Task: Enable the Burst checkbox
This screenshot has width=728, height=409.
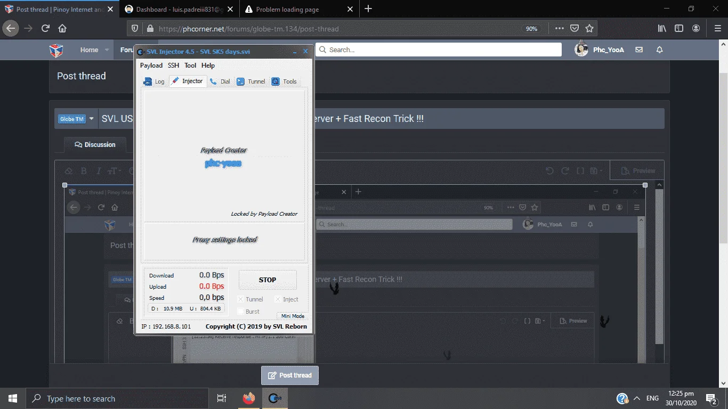Action: [249, 312]
